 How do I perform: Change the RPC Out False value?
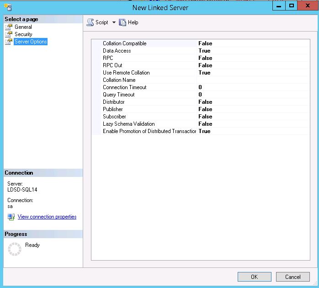(205, 65)
